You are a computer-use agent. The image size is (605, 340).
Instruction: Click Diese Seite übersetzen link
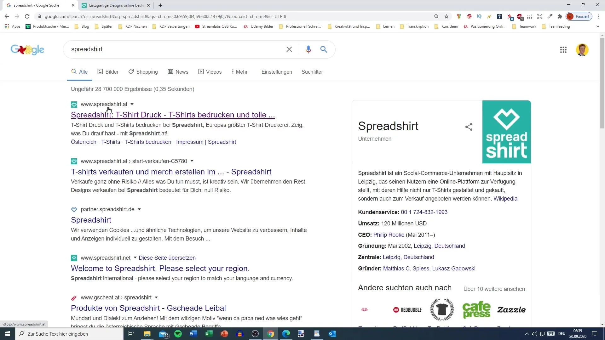click(x=167, y=258)
